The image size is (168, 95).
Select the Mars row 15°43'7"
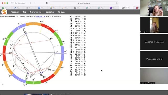pos(78,26)
